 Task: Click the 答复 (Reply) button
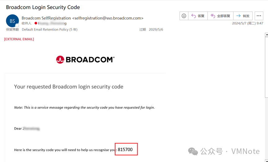pyautogui.click(x=198, y=16)
